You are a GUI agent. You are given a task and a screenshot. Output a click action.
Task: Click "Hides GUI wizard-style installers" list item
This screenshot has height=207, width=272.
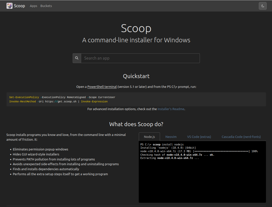pos(36,154)
